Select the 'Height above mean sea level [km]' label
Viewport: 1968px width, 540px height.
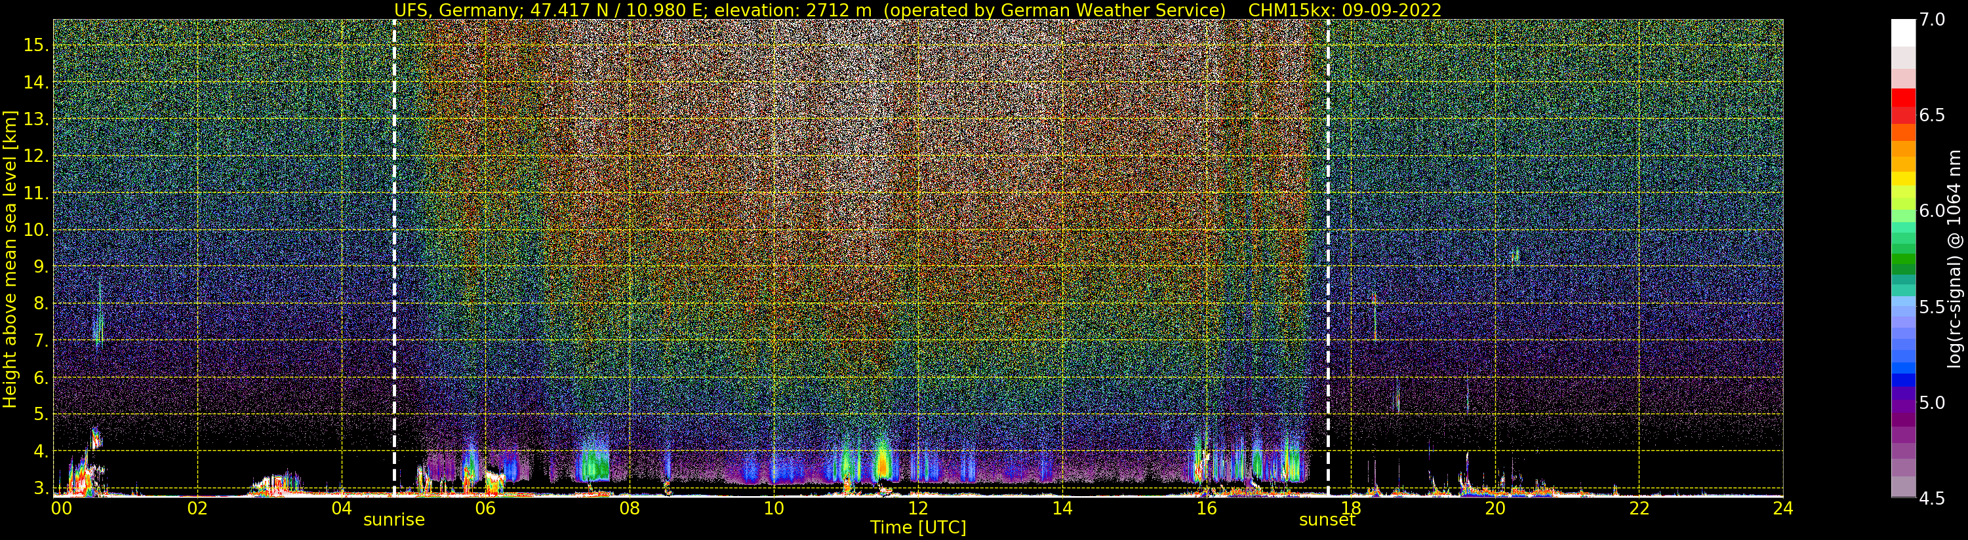tap(10, 258)
